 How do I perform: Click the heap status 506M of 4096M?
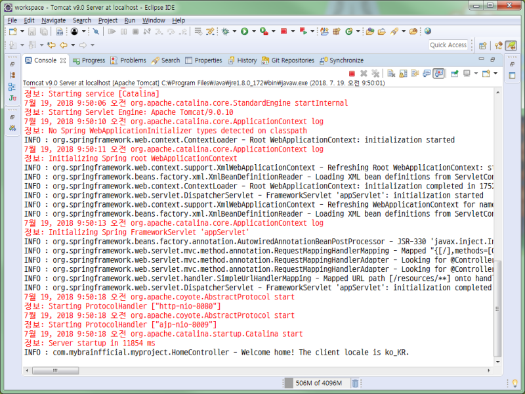pyautogui.click(x=319, y=383)
